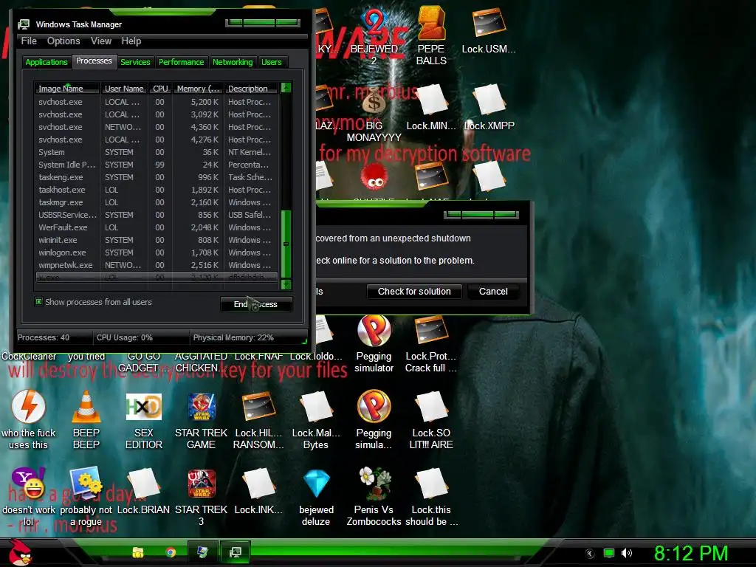Switch to the Networking tab
The height and width of the screenshot is (567, 756).
click(233, 62)
